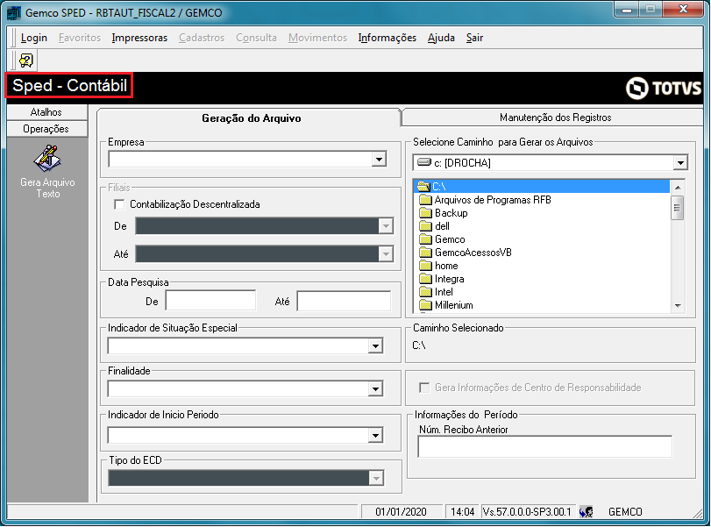
Task: Select the Backup folder name
Action: click(451, 213)
